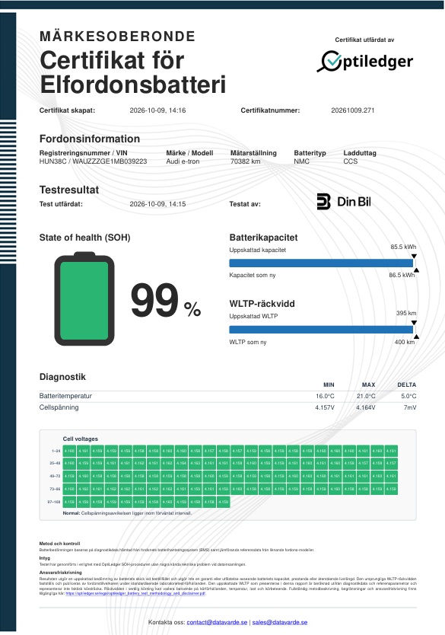Click the test issued date 2026-10-09, 14:15

[x=157, y=204]
